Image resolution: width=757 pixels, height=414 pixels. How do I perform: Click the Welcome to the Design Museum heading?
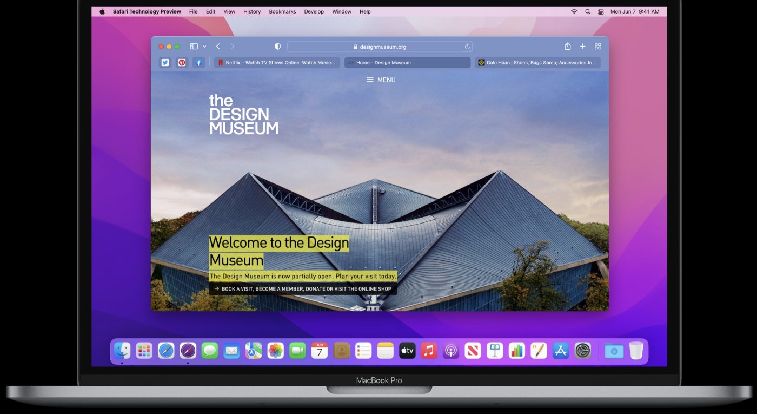279,252
